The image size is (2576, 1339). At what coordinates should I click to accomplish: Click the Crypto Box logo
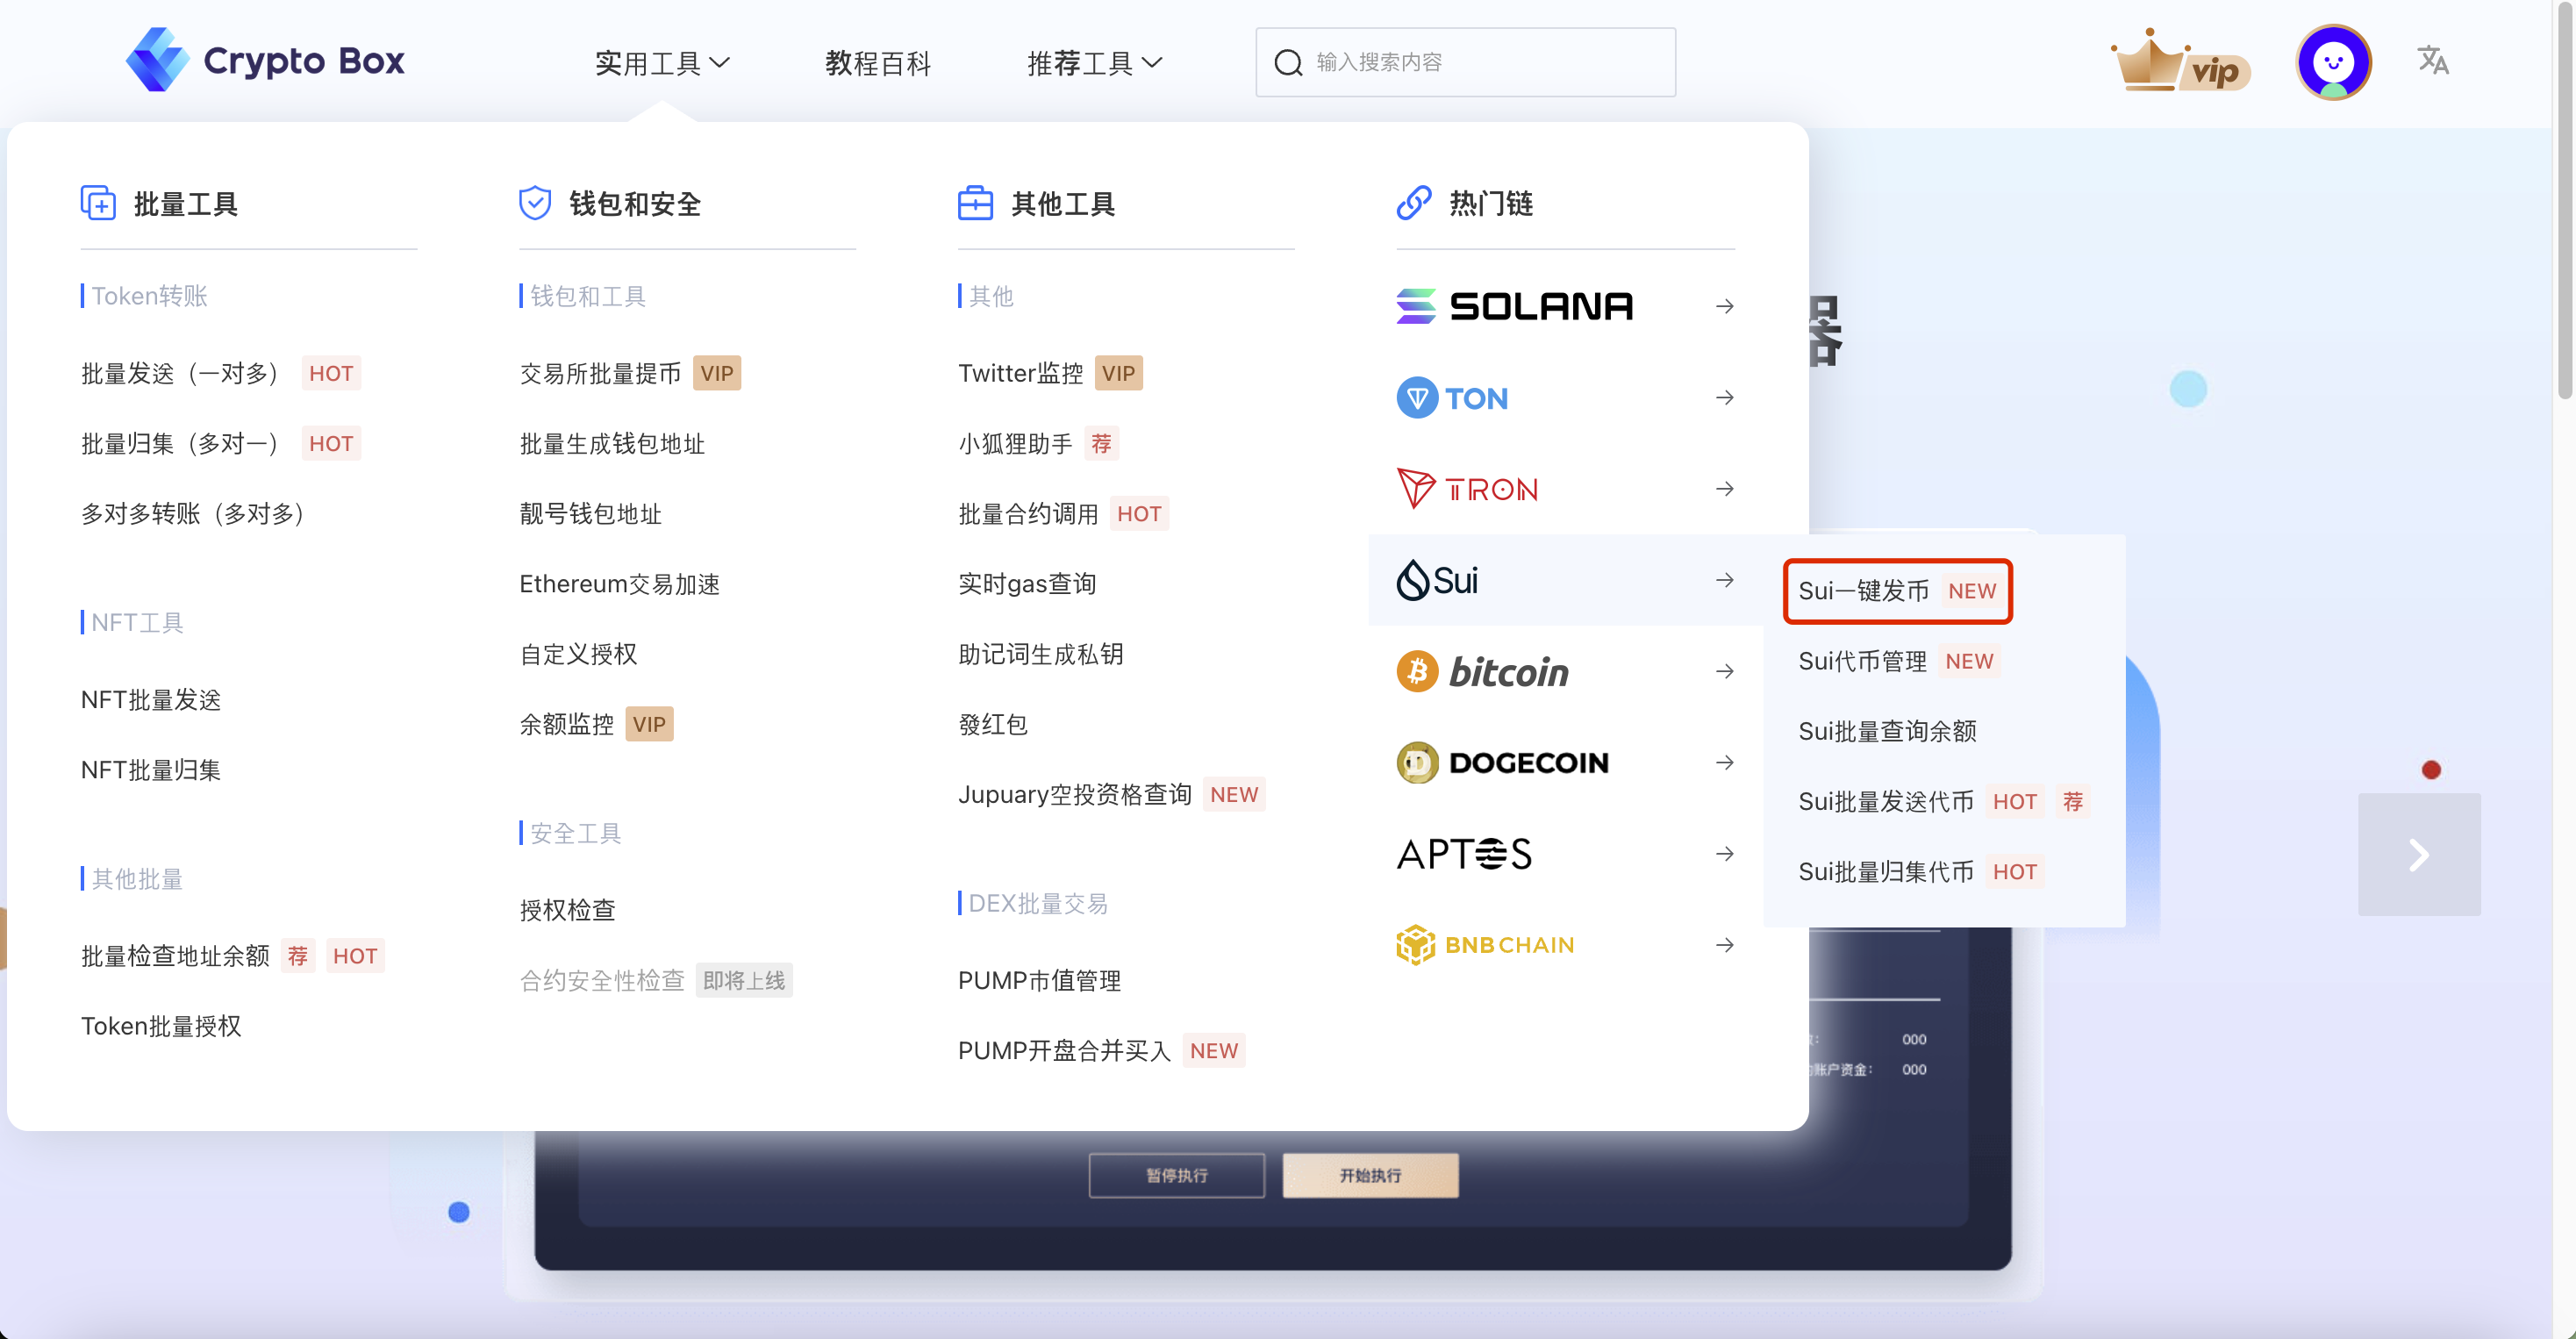tap(265, 61)
